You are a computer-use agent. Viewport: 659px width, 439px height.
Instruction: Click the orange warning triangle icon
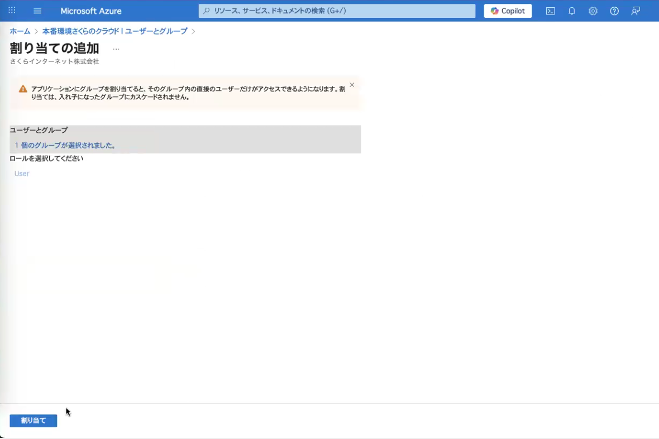[x=23, y=89]
